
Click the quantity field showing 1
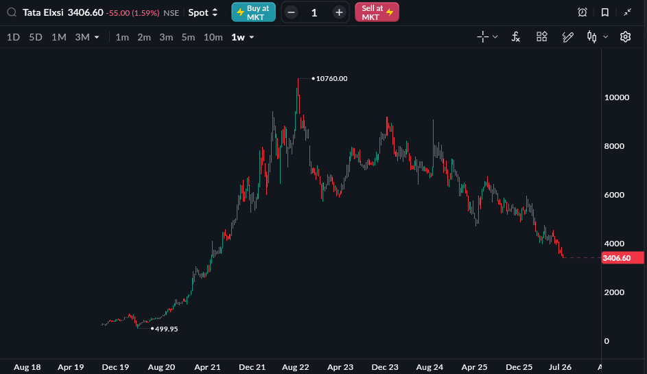[314, 13]
